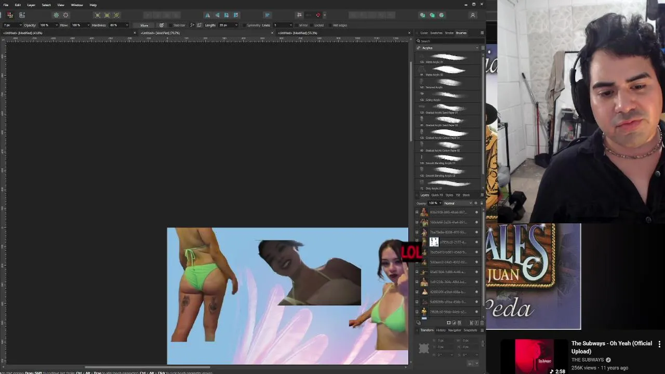
Task: Open the Navigator tab
Action: 455,330
